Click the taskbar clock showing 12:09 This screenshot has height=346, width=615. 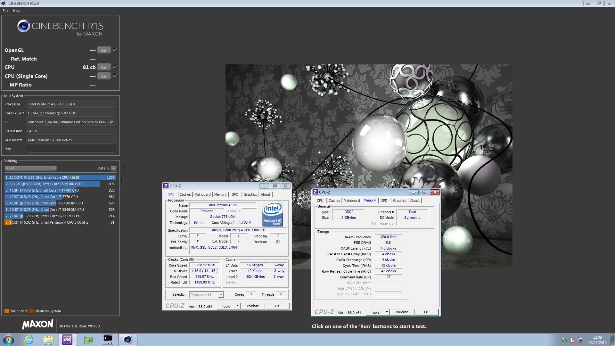click(x=597, y=337)
